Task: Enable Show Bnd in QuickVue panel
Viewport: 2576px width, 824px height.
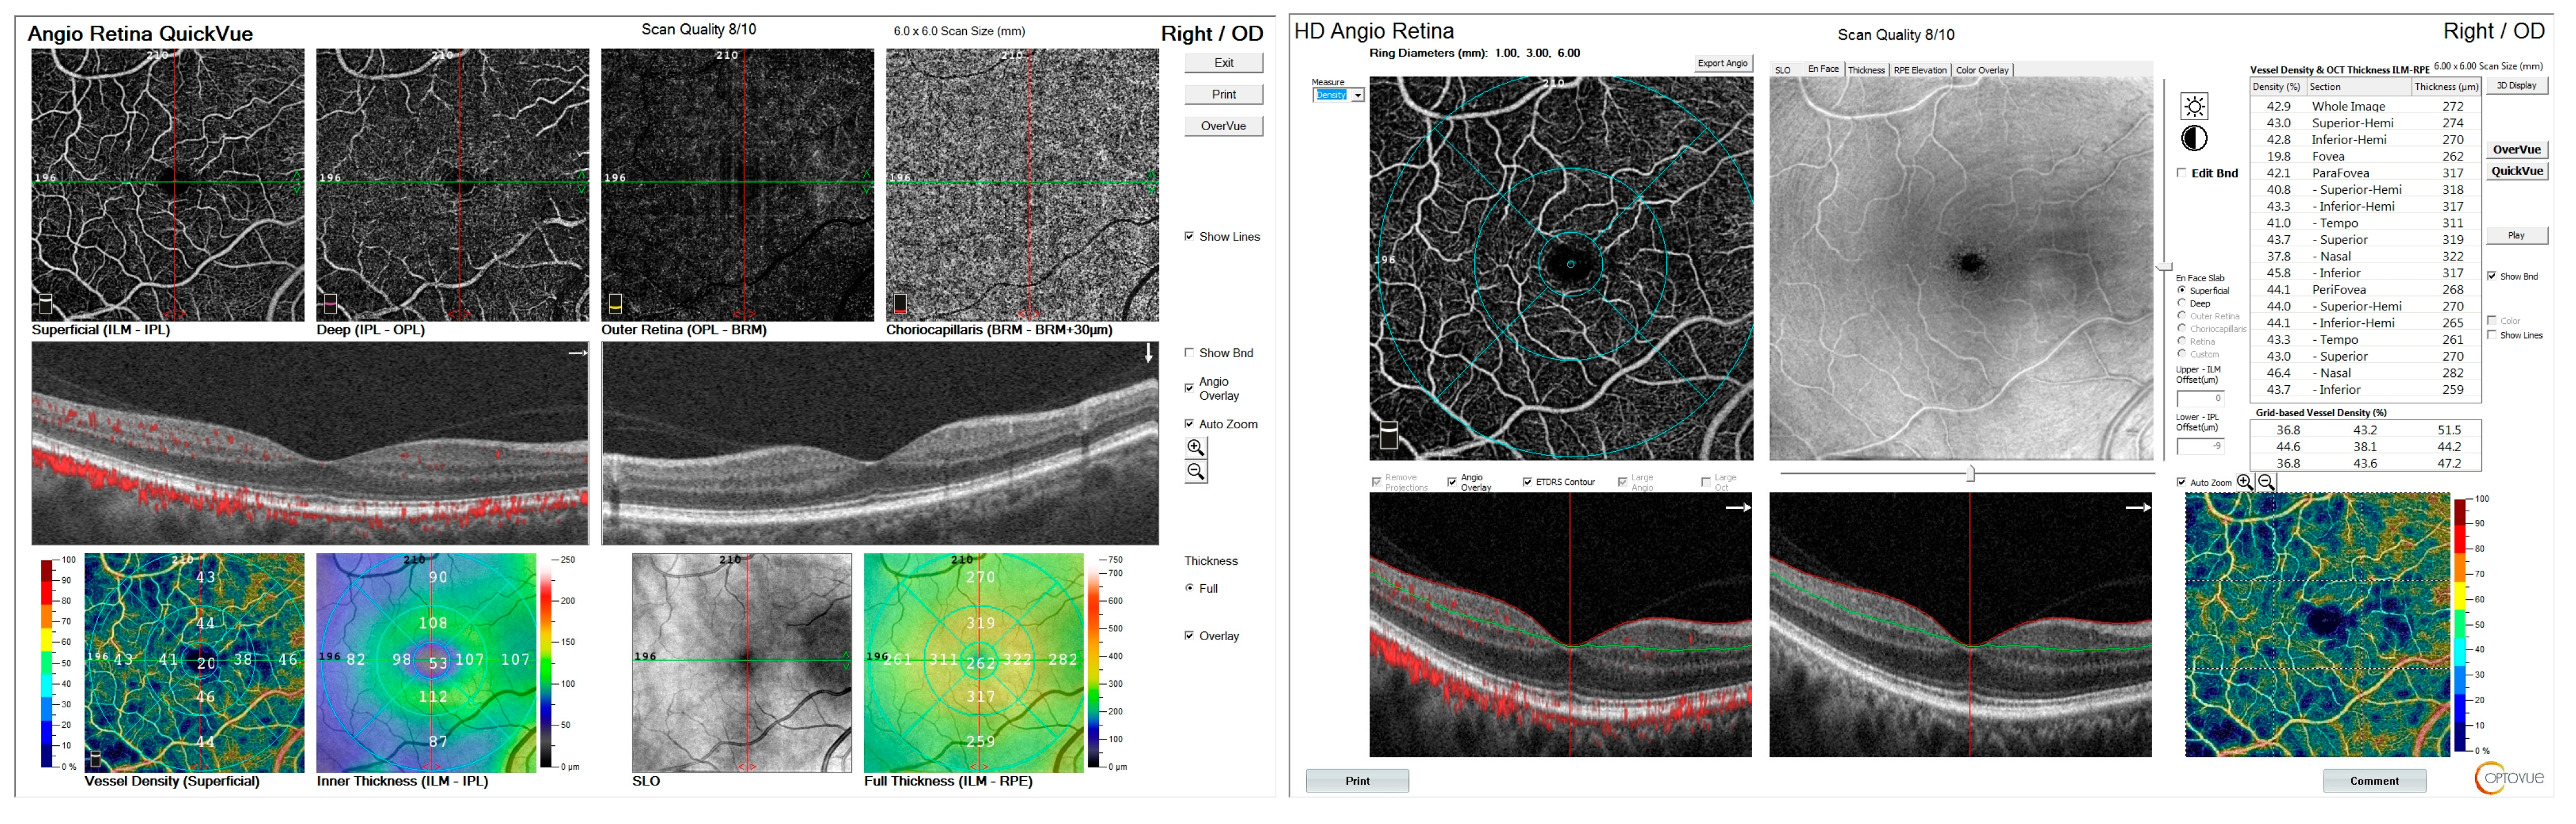Action: [1189, 353]
